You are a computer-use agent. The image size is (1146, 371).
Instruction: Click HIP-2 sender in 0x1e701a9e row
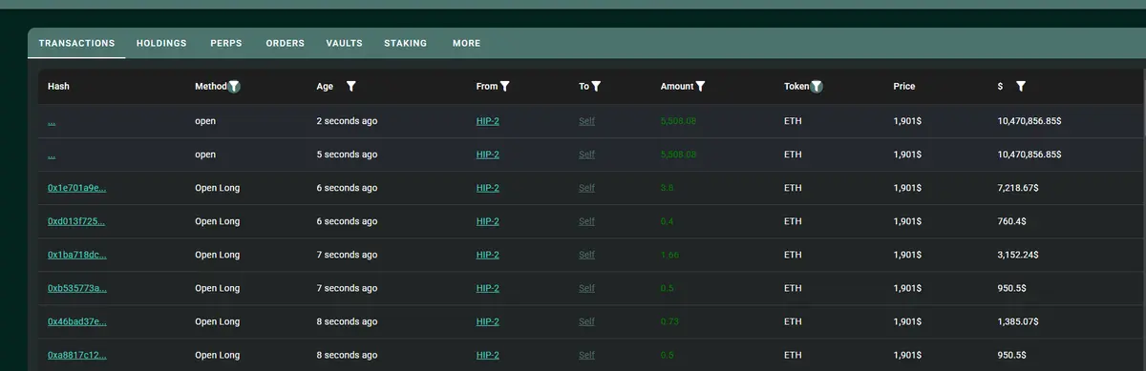tap(488, 188)
